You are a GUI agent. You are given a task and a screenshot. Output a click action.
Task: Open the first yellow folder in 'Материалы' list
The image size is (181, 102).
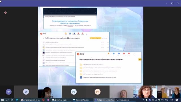81,65
